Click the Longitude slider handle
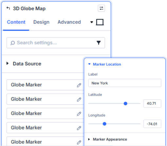 coord(104,124)
